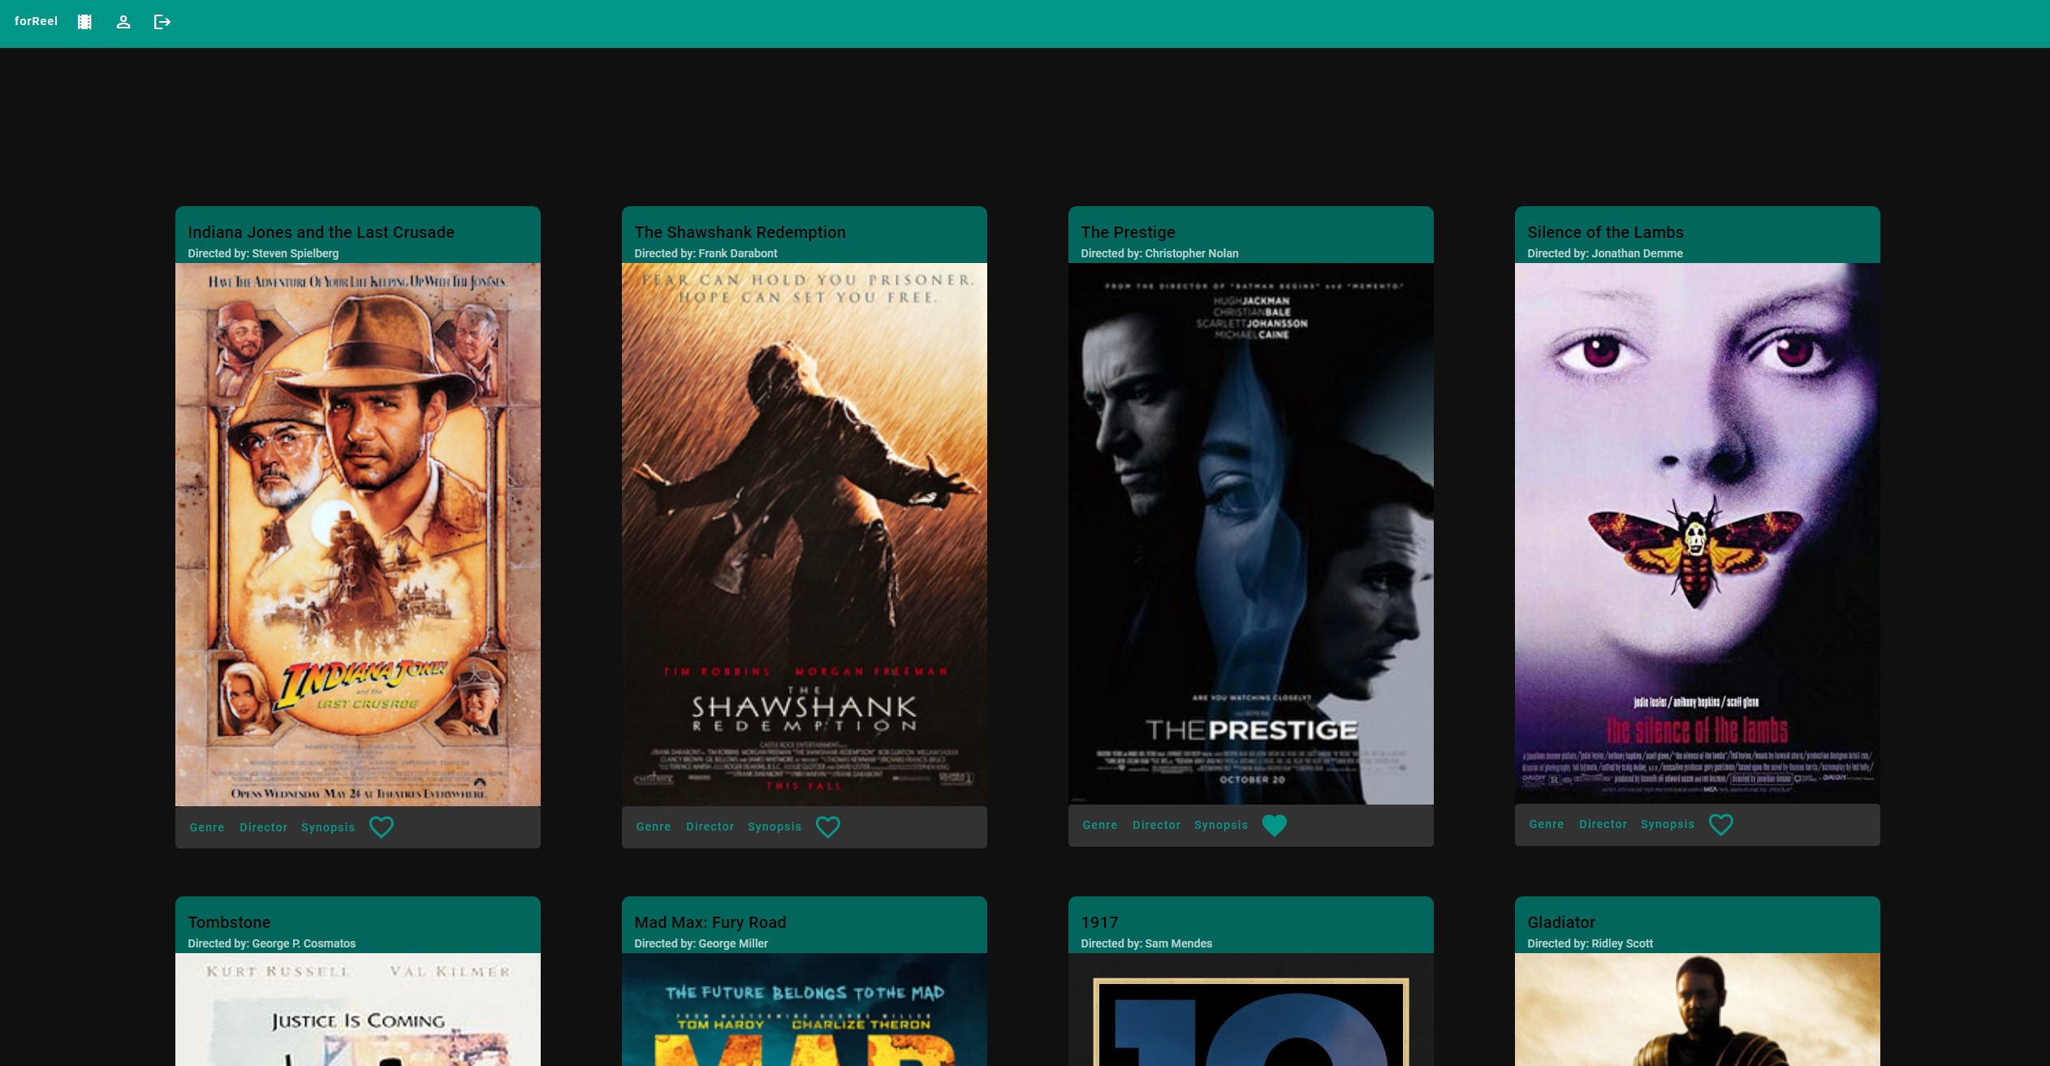Click 'Directed by: George P. Cosmatos' text
Image resolution: width=2050 pixels, height=1066 pixels.
[272, 943]
